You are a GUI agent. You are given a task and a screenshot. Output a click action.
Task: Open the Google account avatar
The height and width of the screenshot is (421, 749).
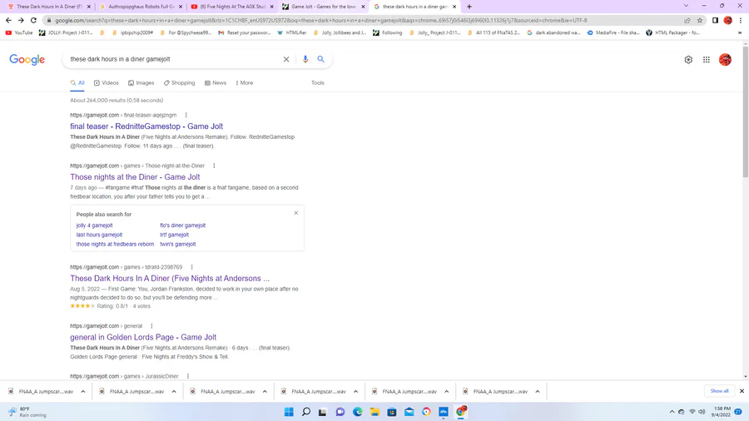pyautogui.click(x=725, y=59)
